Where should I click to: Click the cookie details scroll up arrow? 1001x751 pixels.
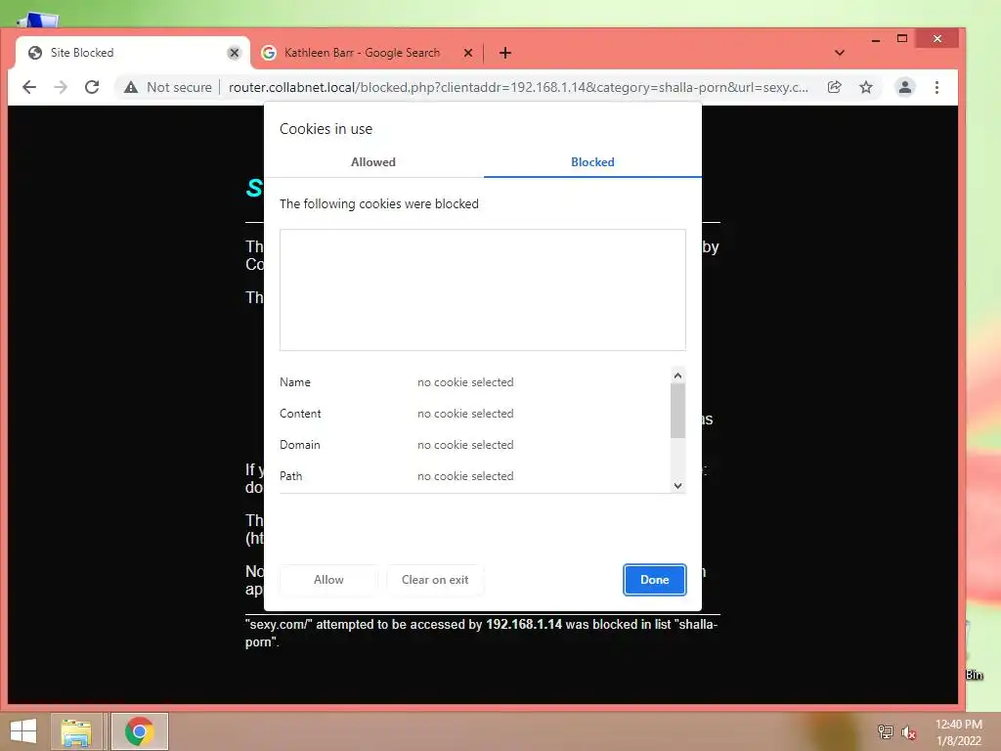pyautogui.click(x=678, y=375)
